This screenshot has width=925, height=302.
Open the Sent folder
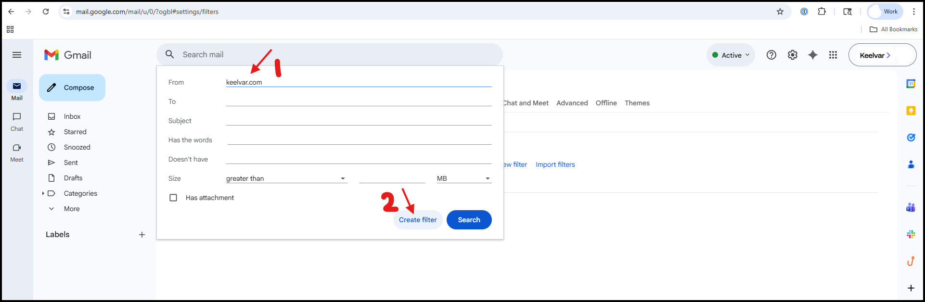(71, 163)
